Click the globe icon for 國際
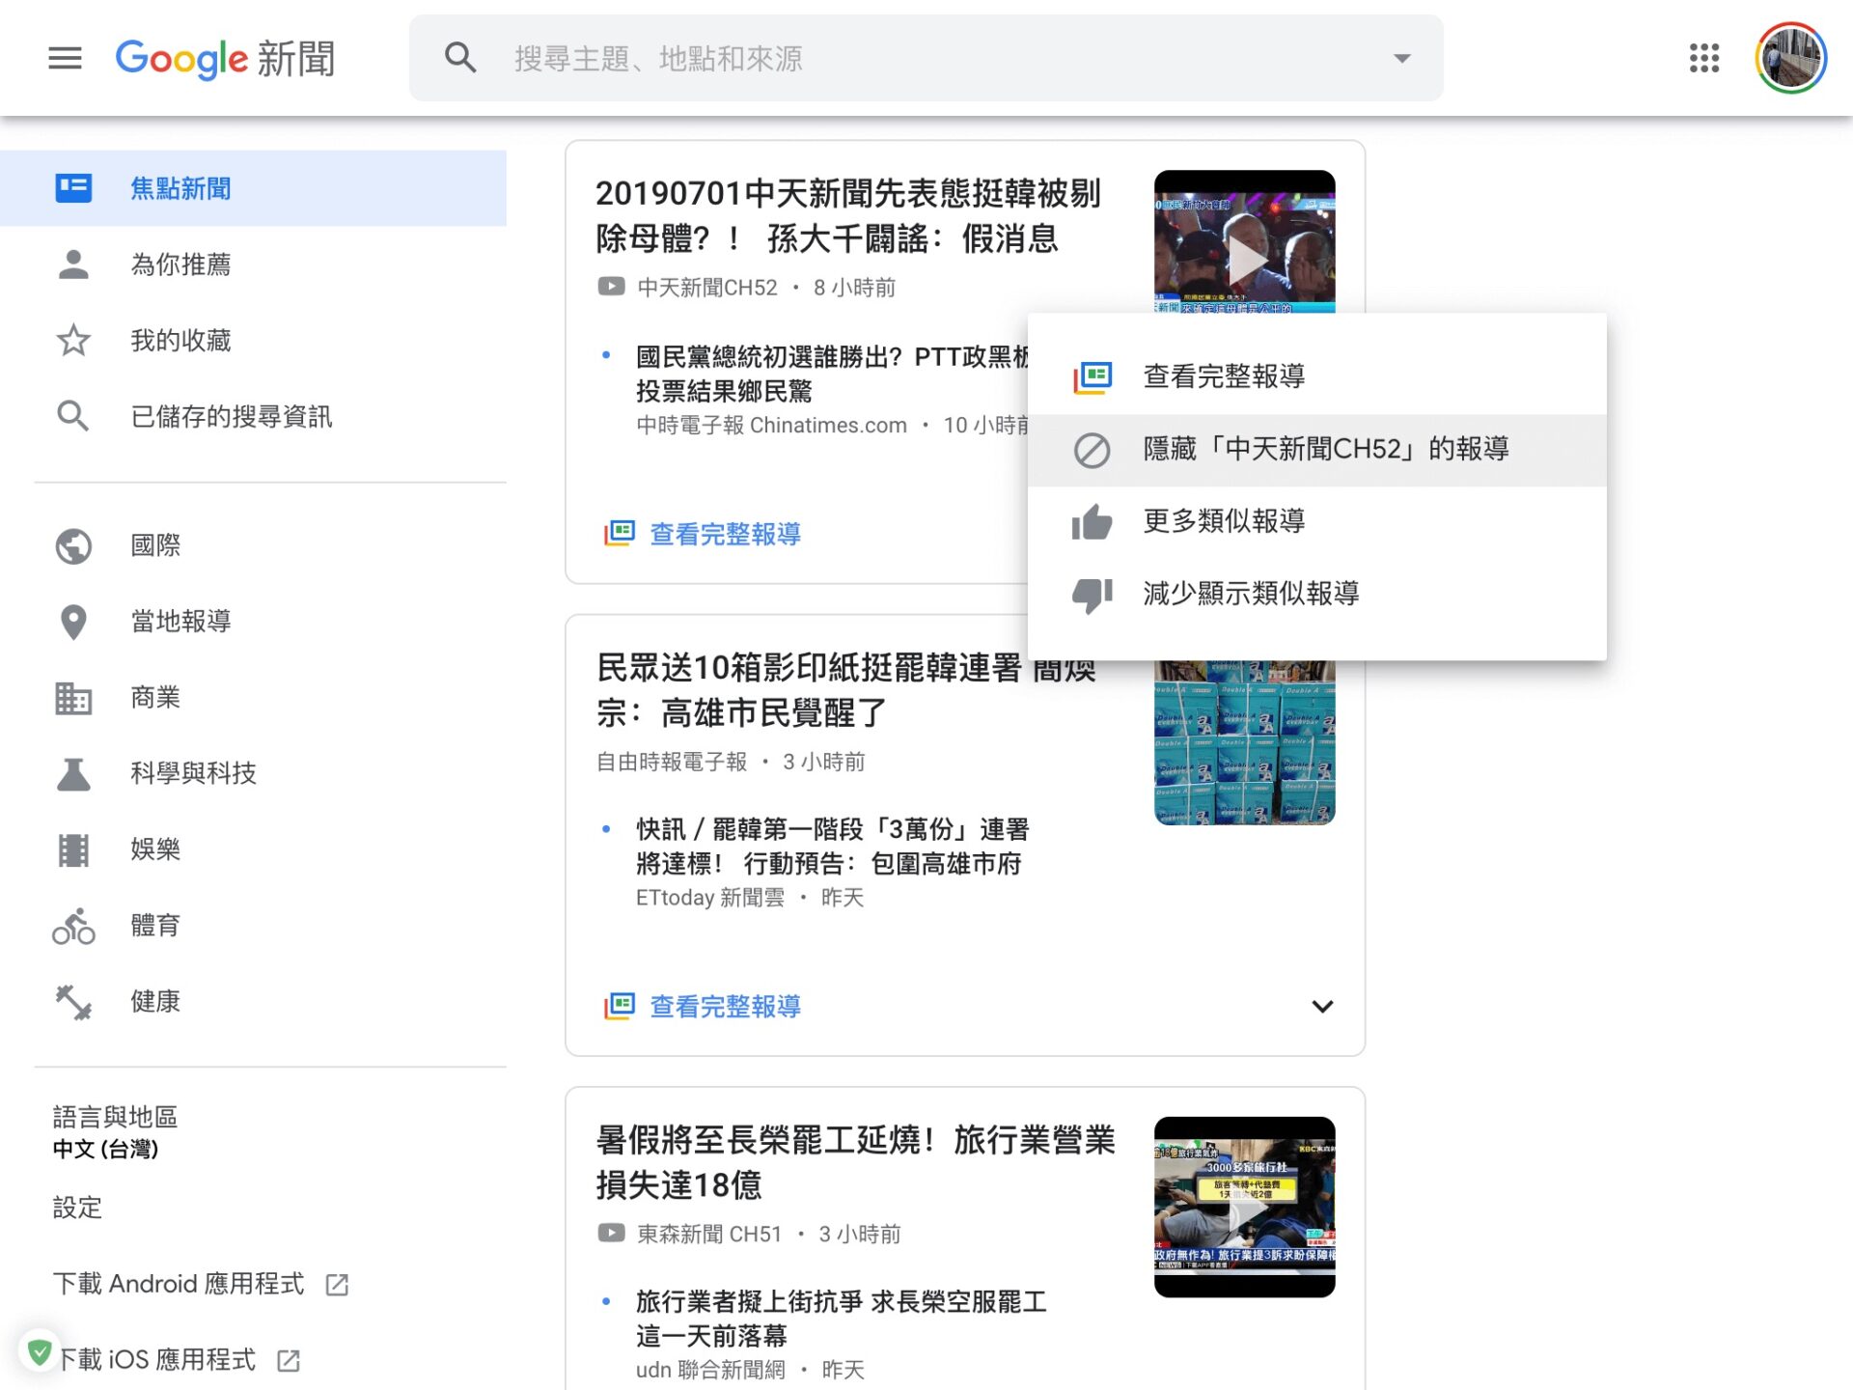1853x1390 pixels. 73,545
